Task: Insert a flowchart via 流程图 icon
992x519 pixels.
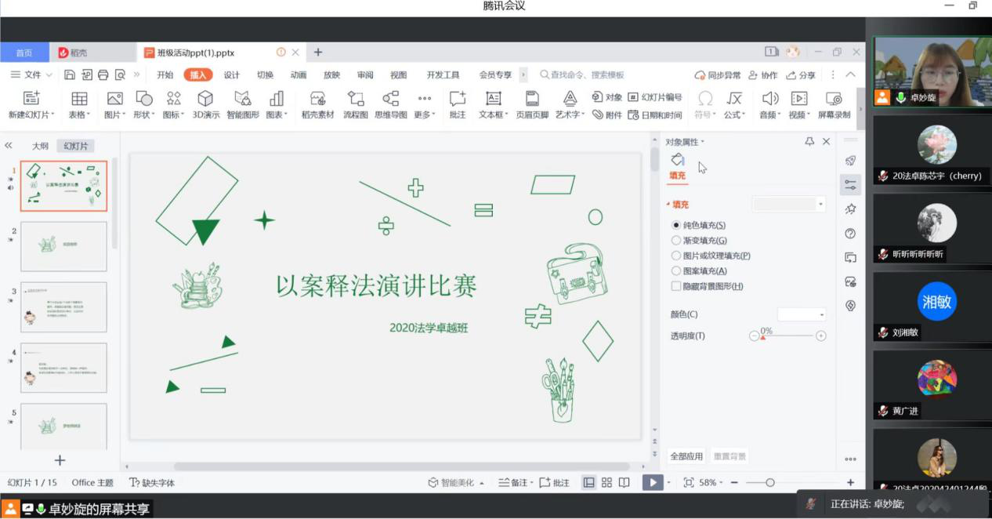Action: click(x=356, y=99)
